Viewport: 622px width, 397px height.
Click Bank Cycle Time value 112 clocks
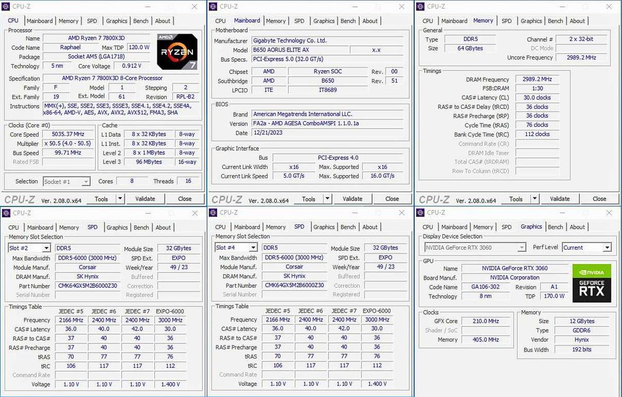537,134
